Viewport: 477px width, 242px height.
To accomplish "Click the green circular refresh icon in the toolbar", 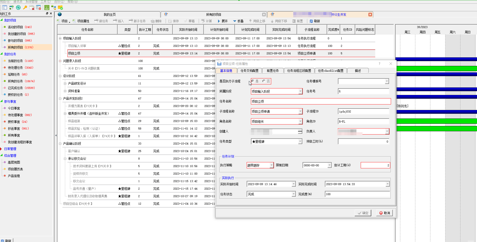I will tap(18, 8).
